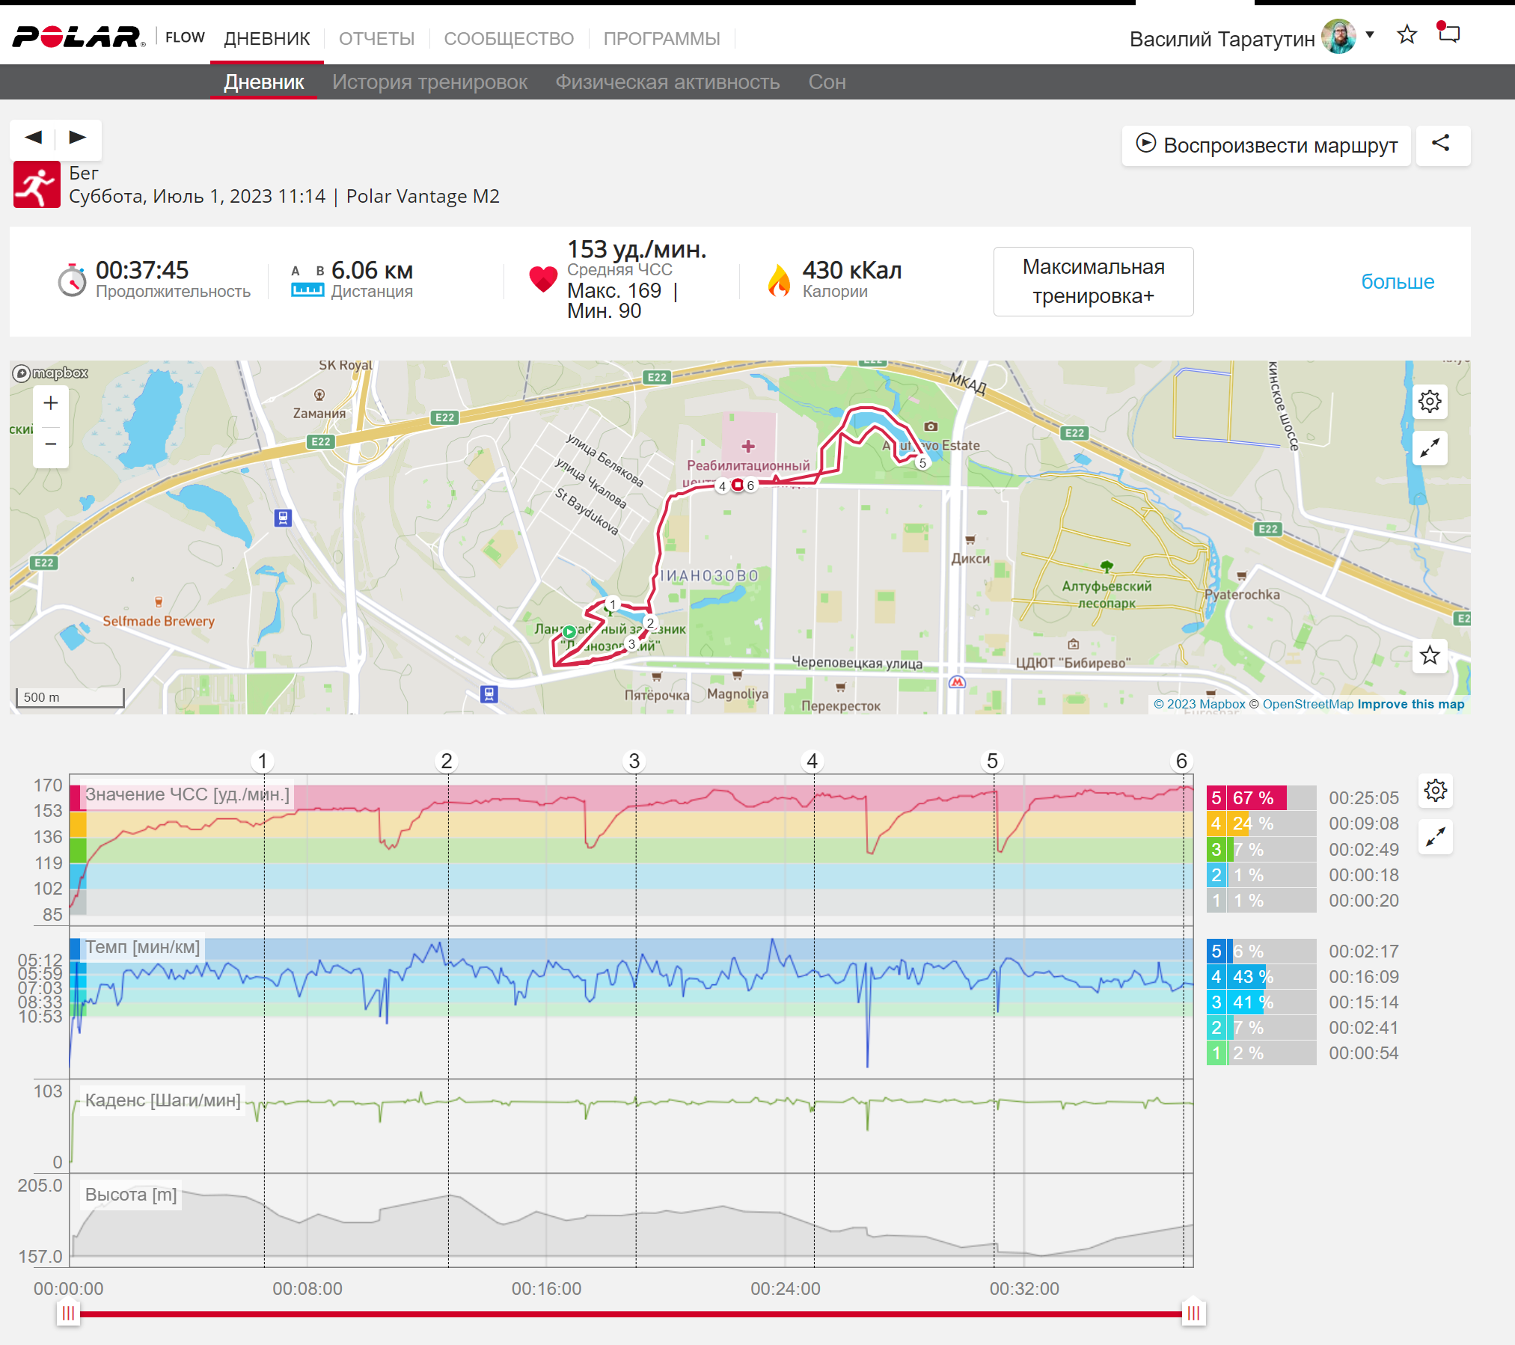Viewport: 1515px width, 1345px height.
Task: Click the star icon on the map
Action: 1430,656
